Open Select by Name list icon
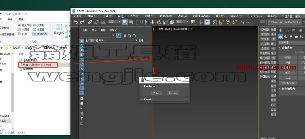Screen dimensions: 305x139 [x=131, y=22]
